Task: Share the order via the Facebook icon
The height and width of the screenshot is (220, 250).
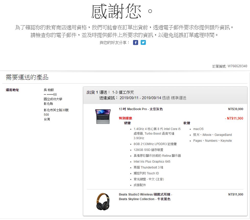Action: click(x=136, y=43)
